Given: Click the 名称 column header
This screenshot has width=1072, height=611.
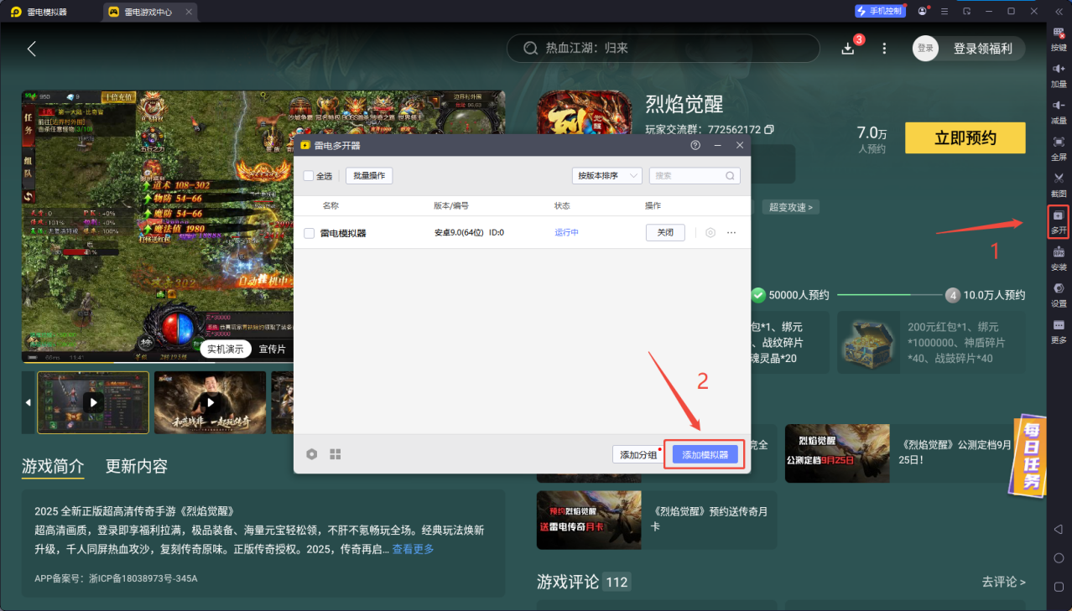Looking at the screenshot, I should click(x=330, y=205).
